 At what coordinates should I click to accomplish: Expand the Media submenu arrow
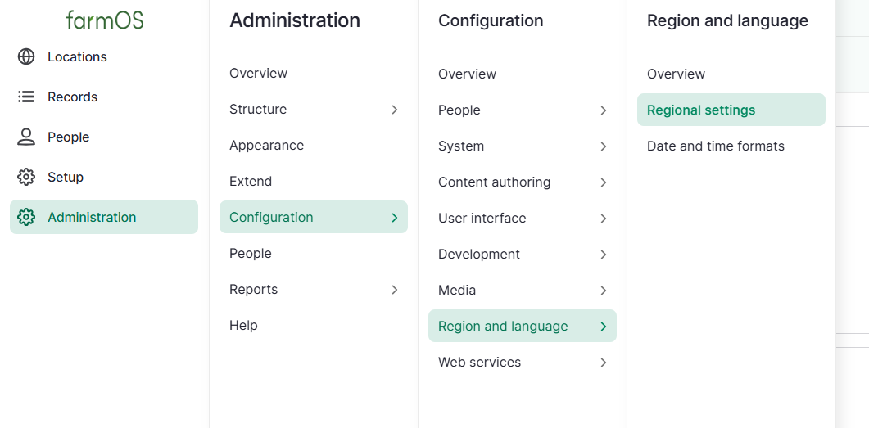coord(604,291)
